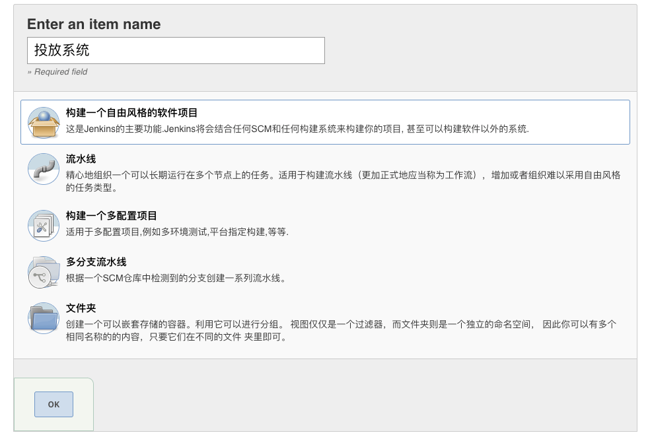This screenshot has height=443, width=650.
Task: Click the item name input field
Action: click(x=175, y=50)
